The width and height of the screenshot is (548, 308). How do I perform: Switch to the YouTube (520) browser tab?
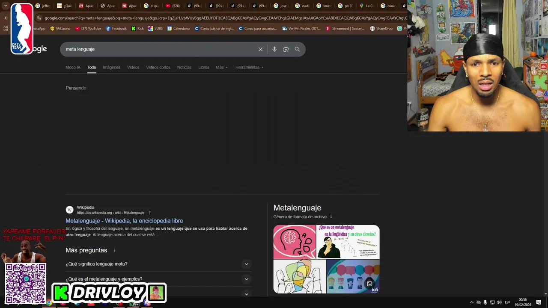[x=173, y=6]
